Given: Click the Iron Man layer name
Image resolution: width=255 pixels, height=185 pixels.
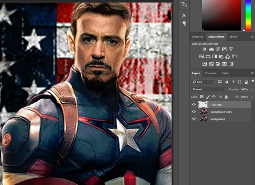Looking at the screenshot, I should pos(216,105).
